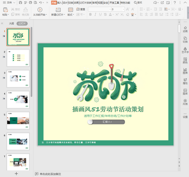Click the New Slide (新建幻灯片) icon
The width and height of the screenshot is (189, 177).
(58, 10)
